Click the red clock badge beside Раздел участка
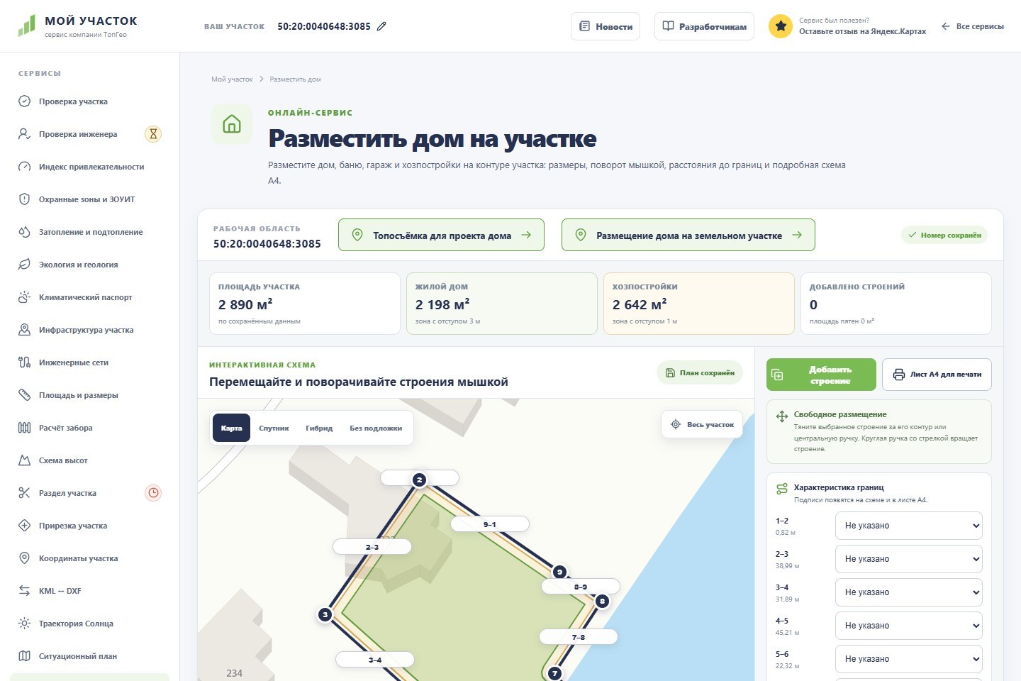The width and height of the screenshot is (1021, 681). click(153, 493)
